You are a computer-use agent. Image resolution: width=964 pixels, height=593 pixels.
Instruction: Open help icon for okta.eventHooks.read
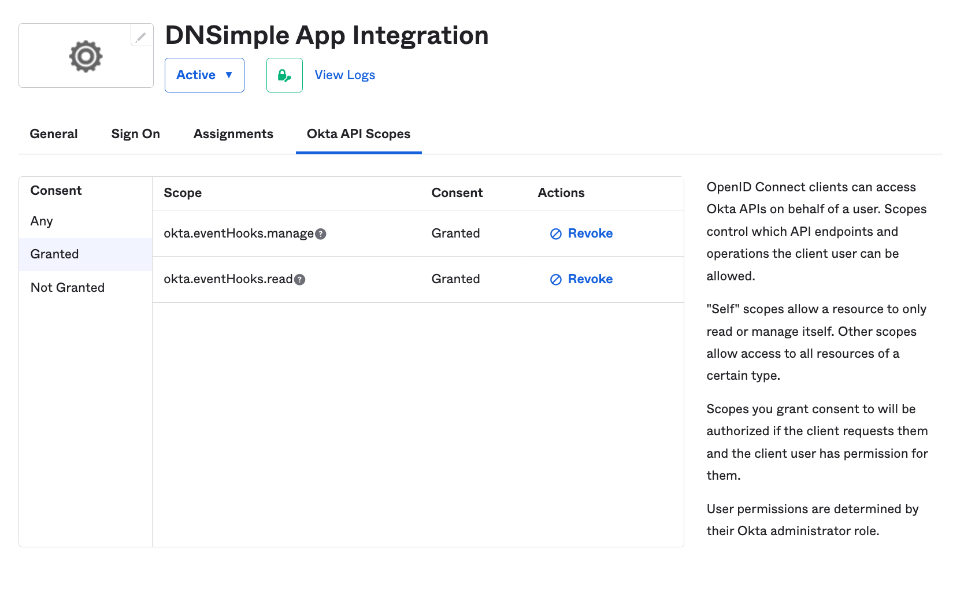coord(299,280)
